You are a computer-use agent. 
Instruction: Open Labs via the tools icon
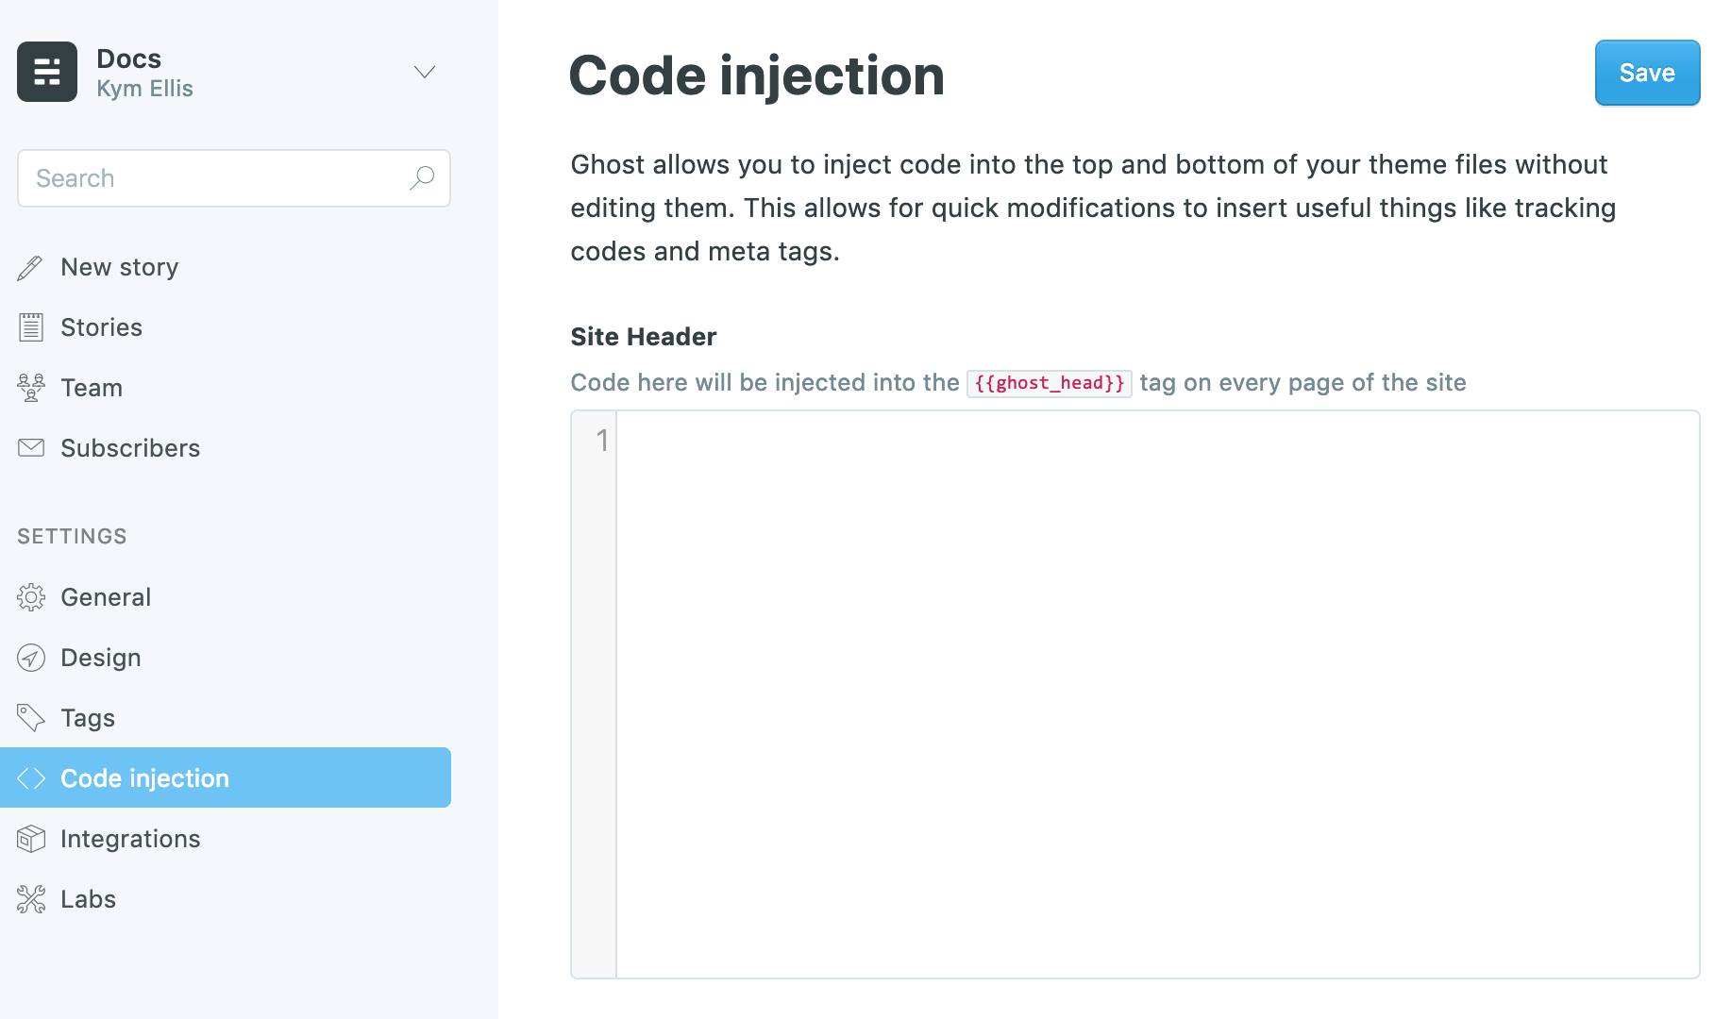[30, 898]
